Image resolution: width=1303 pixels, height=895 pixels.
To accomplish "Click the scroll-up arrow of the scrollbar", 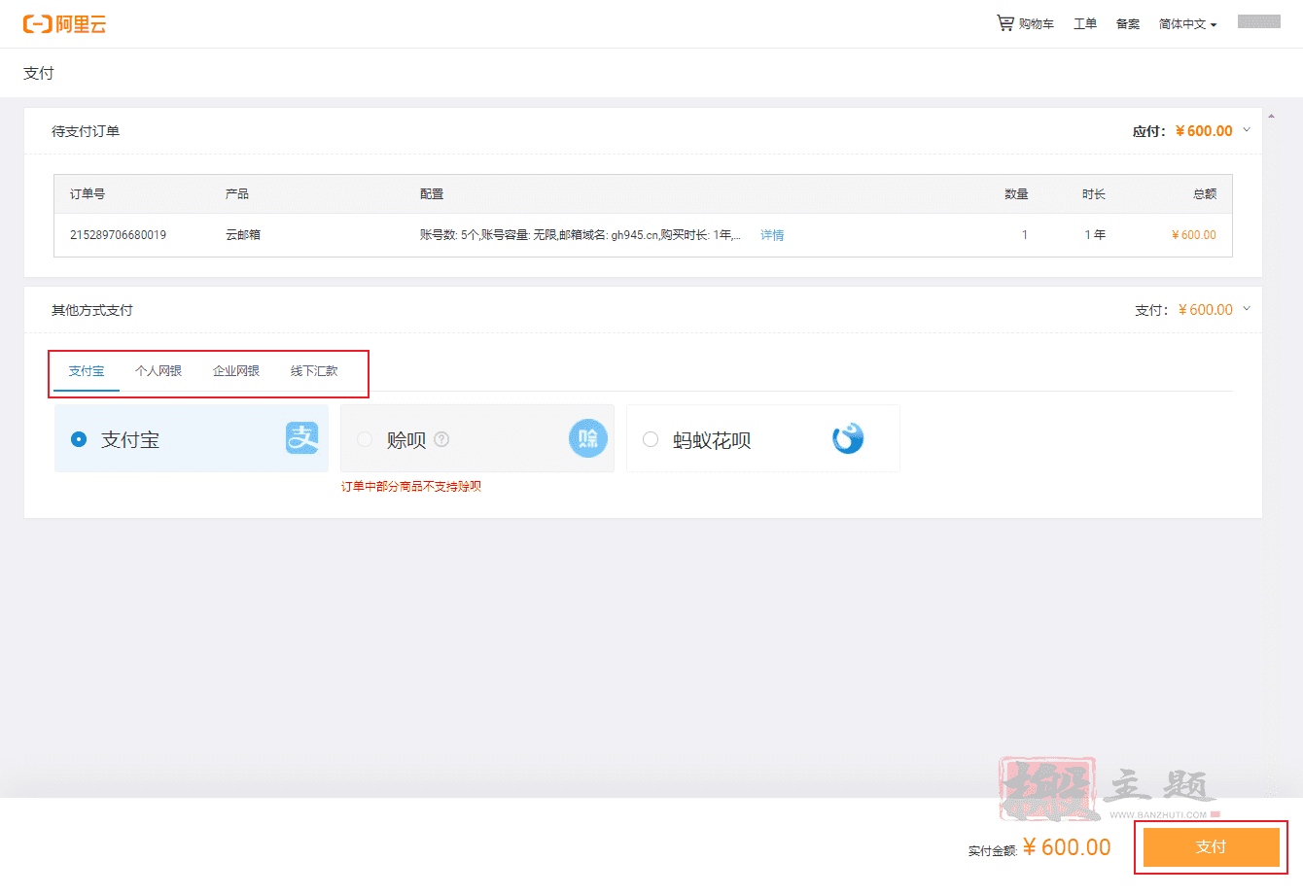I will [1271, 117].
